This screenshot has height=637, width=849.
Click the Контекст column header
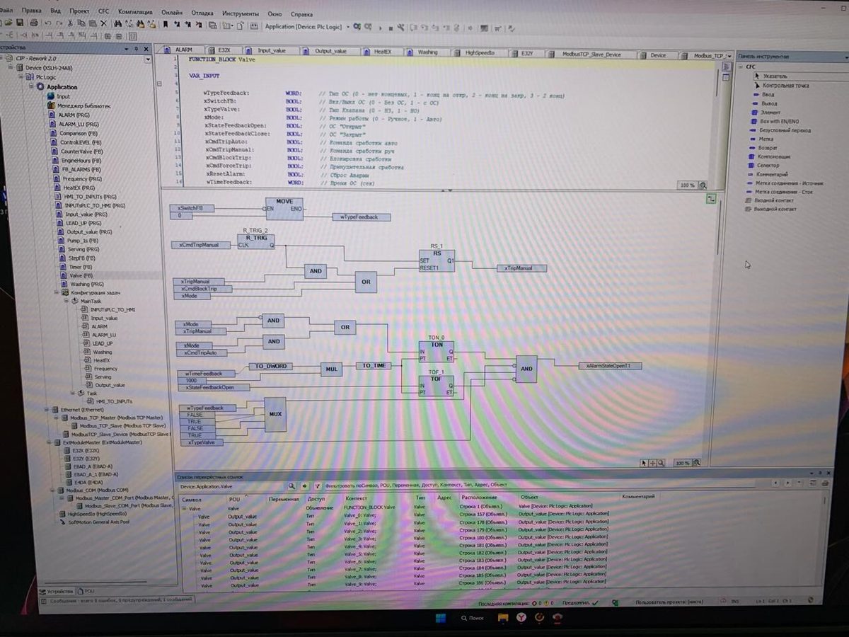tap(355, 498)
